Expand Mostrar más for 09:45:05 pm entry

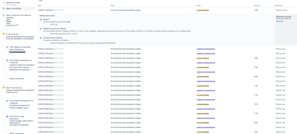point(280,114)
